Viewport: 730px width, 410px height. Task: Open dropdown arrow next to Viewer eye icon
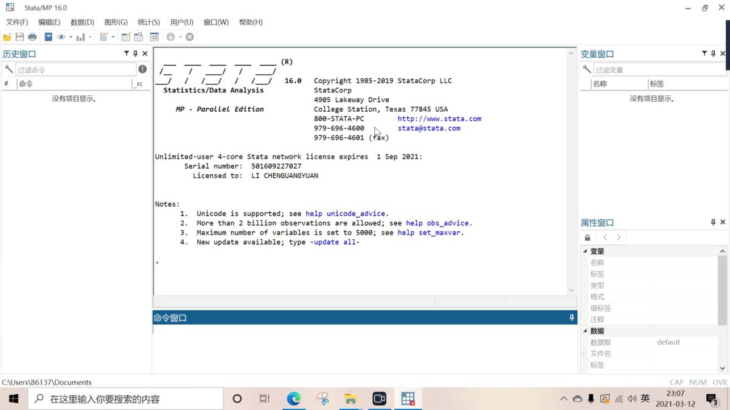pos(71,37)
